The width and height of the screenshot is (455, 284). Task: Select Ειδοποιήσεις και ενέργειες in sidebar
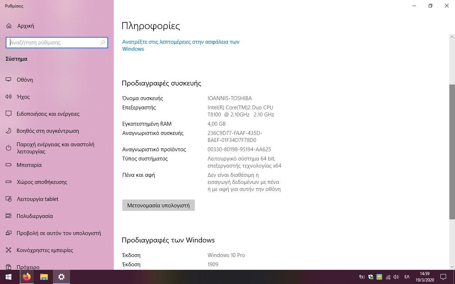pos(48,114)
